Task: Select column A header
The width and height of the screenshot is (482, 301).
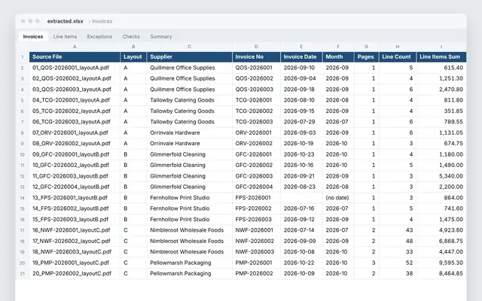Action: (x=75, y=47)
